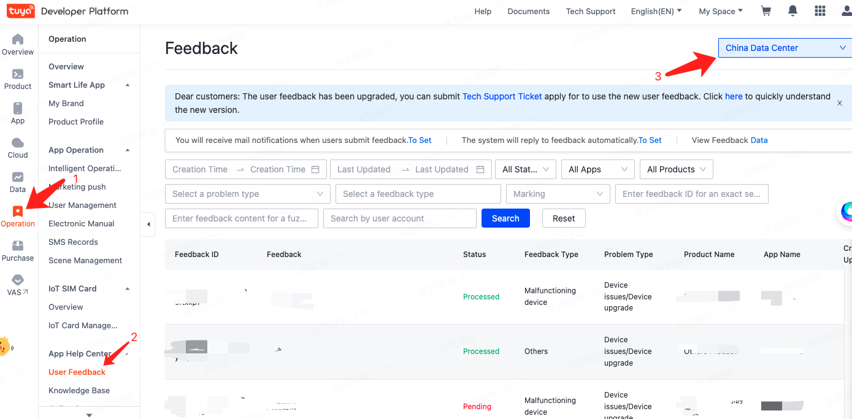Focus the Search by user account field
852x419 pixels.
click(400, 218)
